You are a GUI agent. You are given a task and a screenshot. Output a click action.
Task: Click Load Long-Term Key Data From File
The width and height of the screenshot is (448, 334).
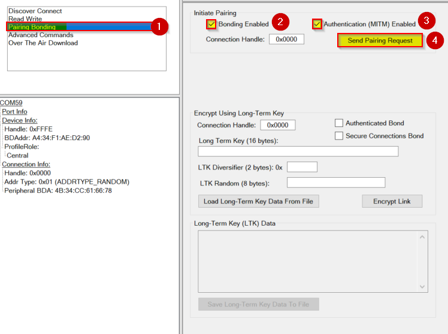(x=258, y=201)
